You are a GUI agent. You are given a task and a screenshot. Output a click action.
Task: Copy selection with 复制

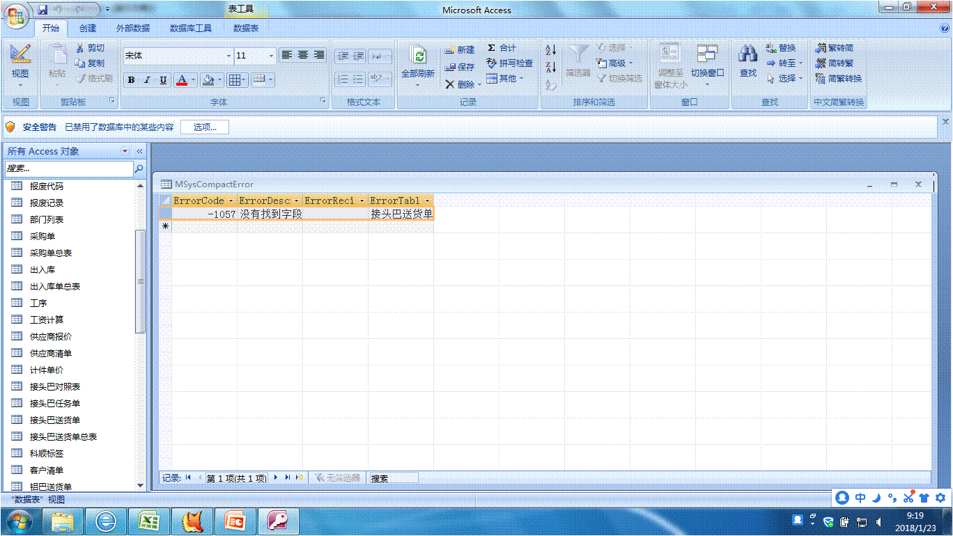pos(91,63)
